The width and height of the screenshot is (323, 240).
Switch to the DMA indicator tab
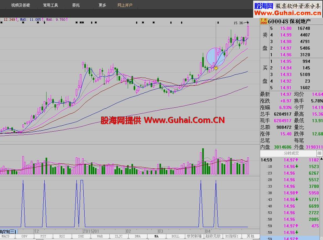[138, 236]
